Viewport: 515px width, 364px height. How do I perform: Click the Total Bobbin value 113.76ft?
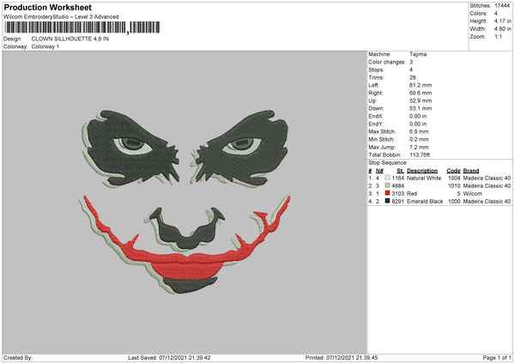[x=420, y=155]
